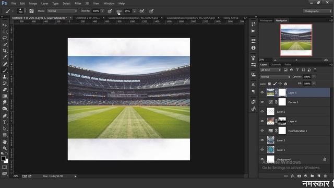Switch to the Histogram tab
The width and height of the screenshot is (334, 188).
pos(266,20)
